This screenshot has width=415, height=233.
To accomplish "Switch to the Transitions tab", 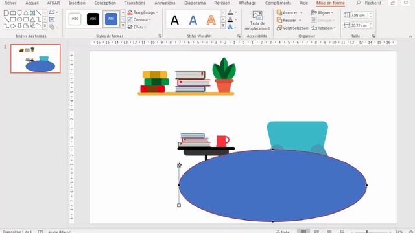I will 135,3.
